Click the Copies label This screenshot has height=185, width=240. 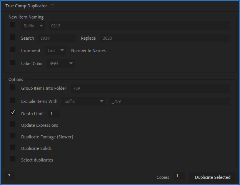pyautogui.click(x=163, y=177)
